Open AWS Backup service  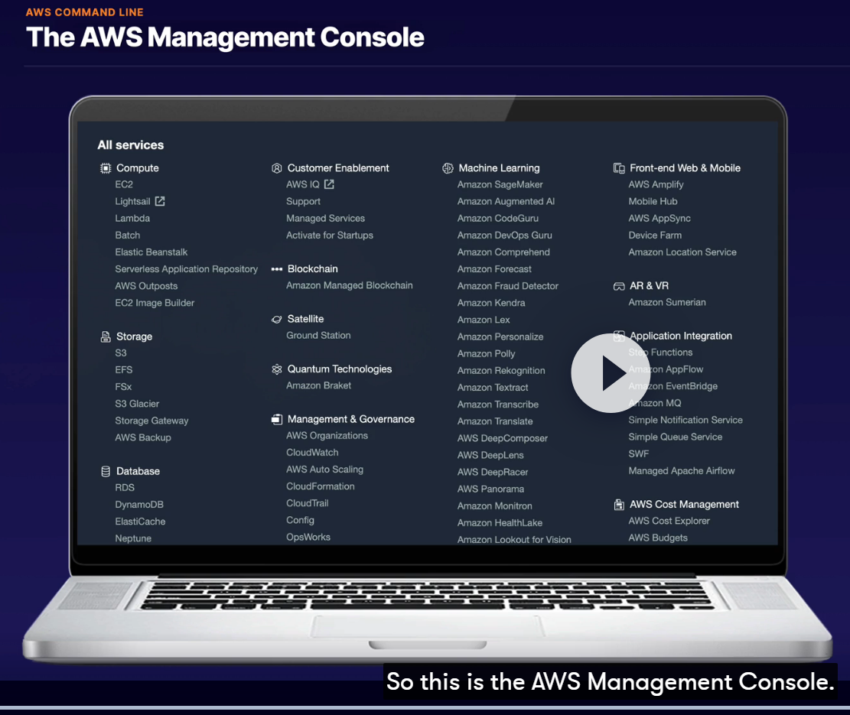(143, 437)
